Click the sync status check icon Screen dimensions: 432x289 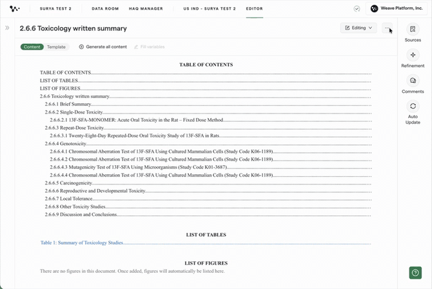[357, 9]
